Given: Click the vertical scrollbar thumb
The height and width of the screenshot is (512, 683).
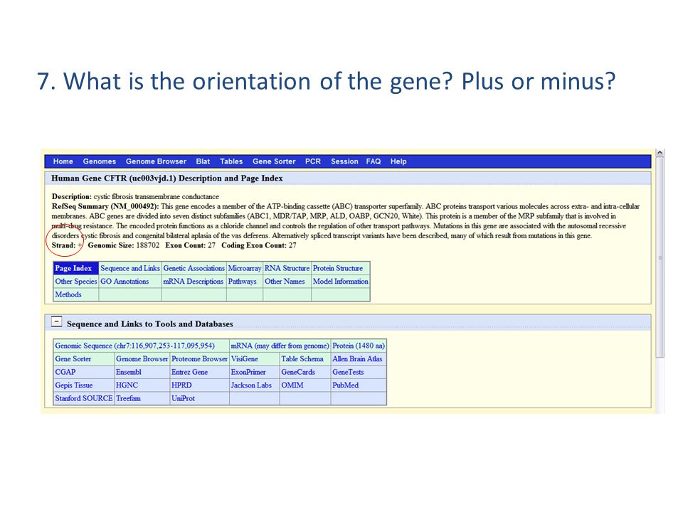Looking at the screenshot, I should tap(660, 257).
